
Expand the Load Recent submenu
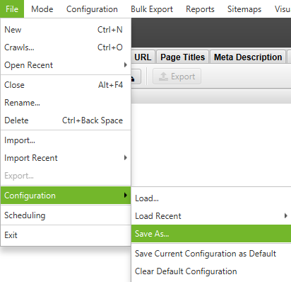(211, 216)
